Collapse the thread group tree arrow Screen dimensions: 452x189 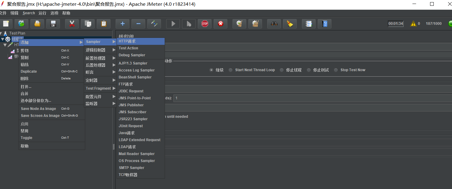click(2, 39)
